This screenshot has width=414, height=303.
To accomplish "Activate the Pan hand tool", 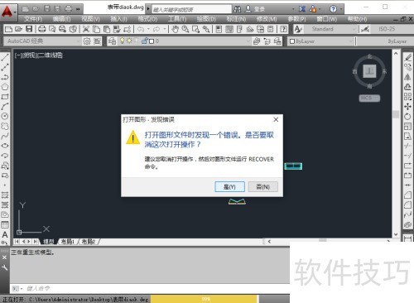I will click(x=175, y=29).
